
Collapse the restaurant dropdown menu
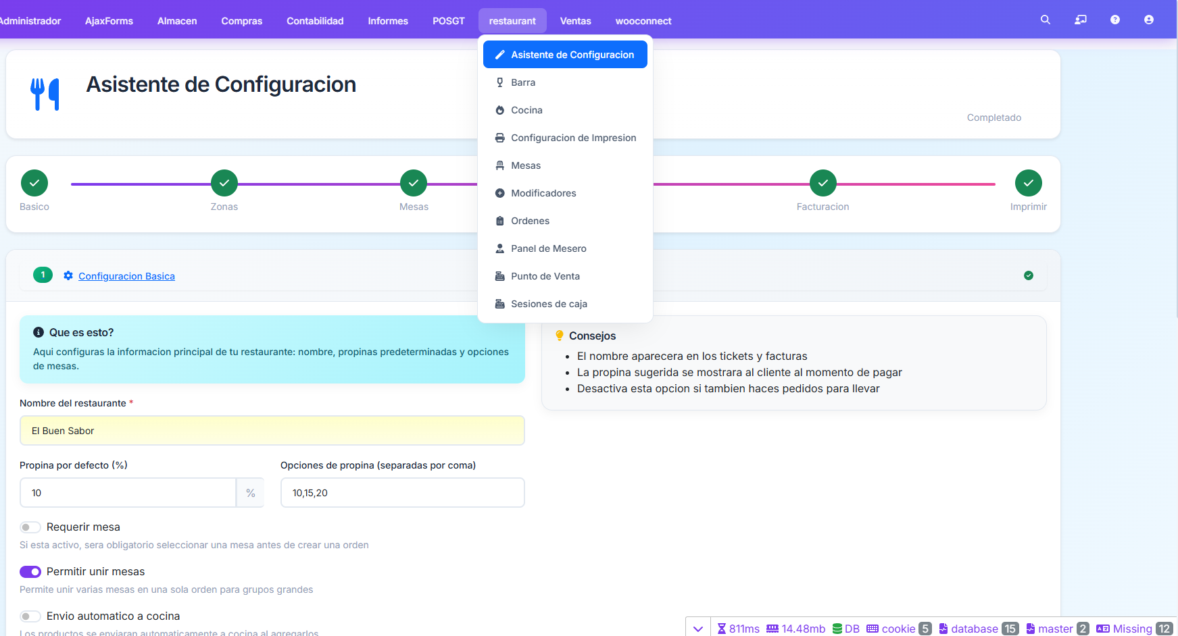[x=512, y=21]
